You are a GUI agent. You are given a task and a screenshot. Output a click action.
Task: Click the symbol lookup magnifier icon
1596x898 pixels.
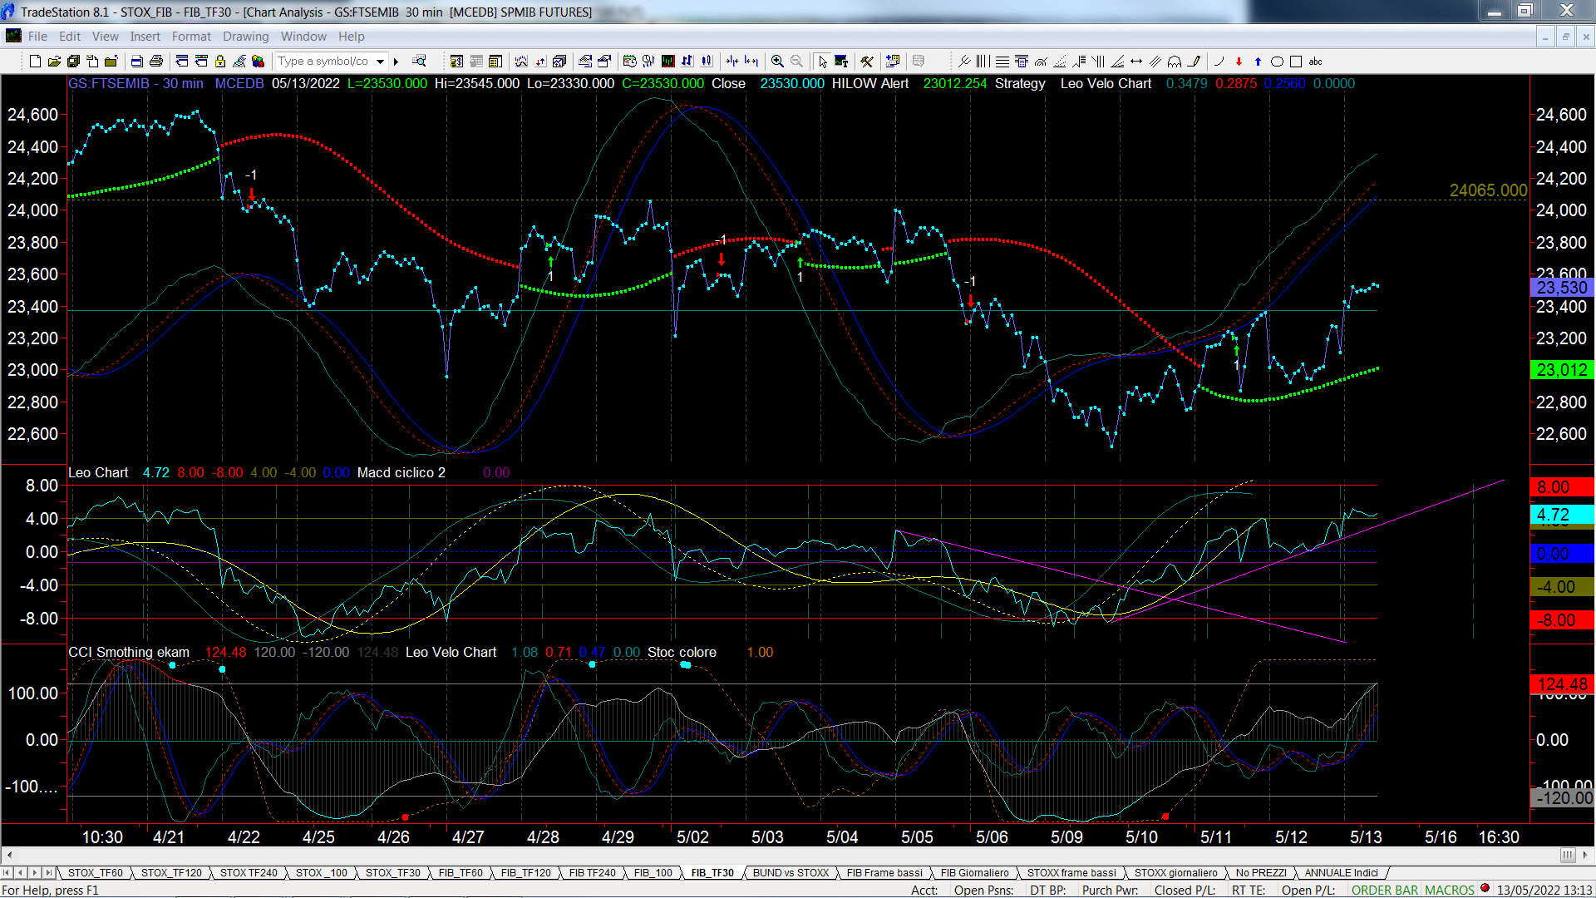(x=419, y=61)
